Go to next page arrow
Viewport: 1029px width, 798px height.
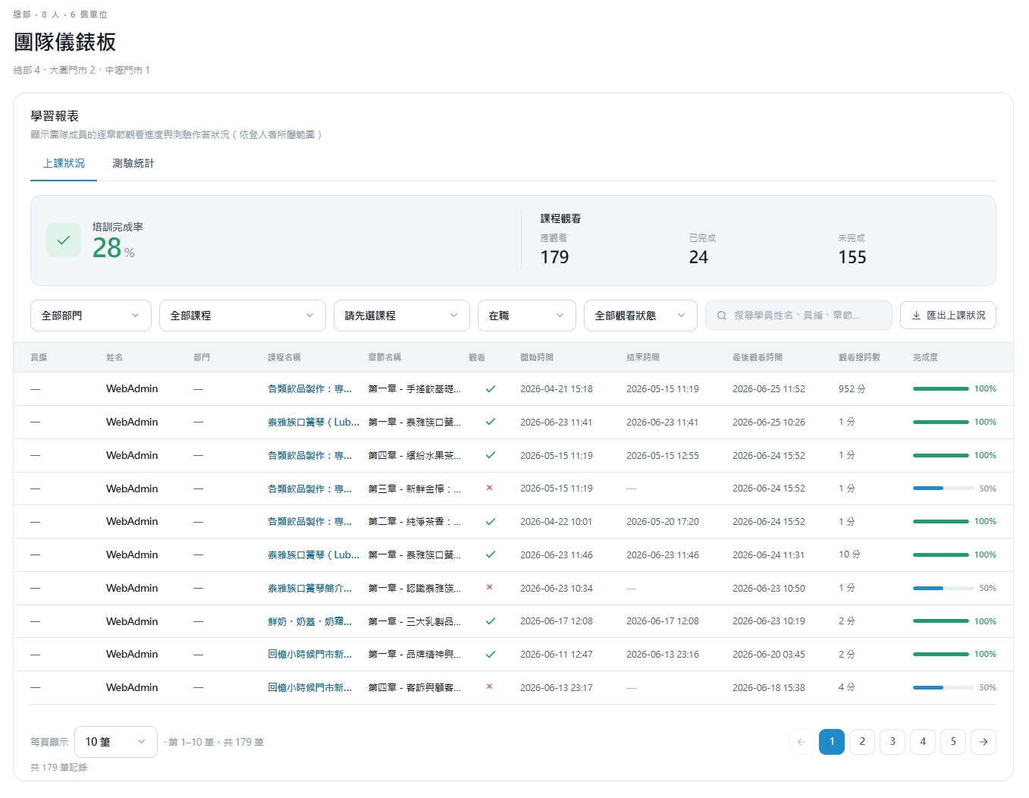click(984, 742)
